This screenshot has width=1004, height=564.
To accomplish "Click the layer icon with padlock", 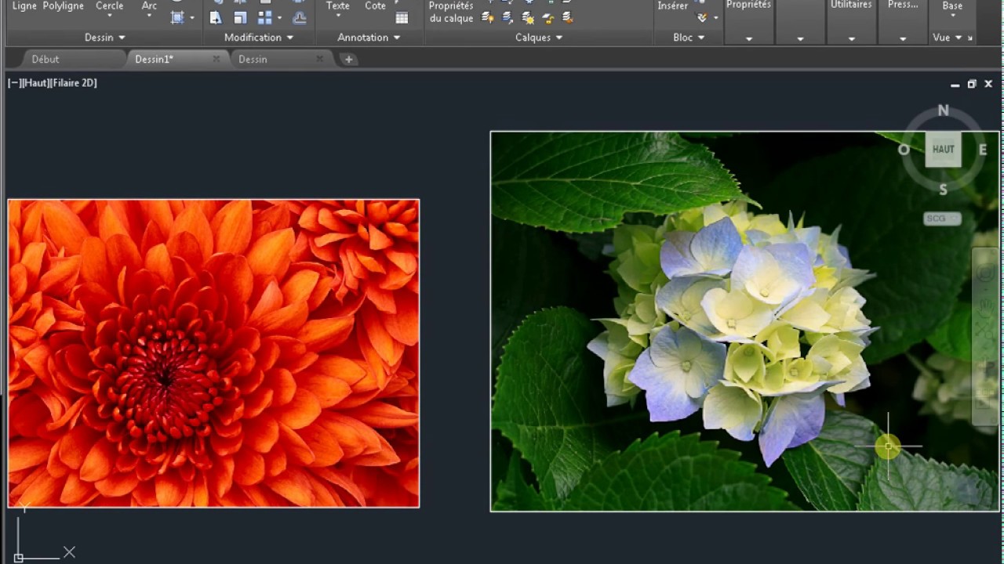I will click(547, 17).
